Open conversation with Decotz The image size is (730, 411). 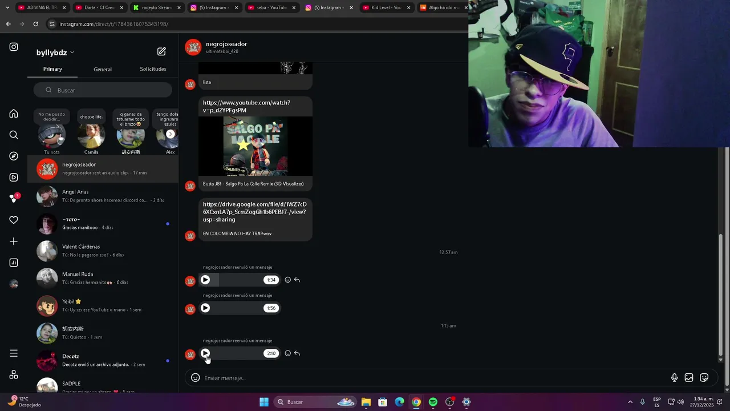click(x=103, y=361)
